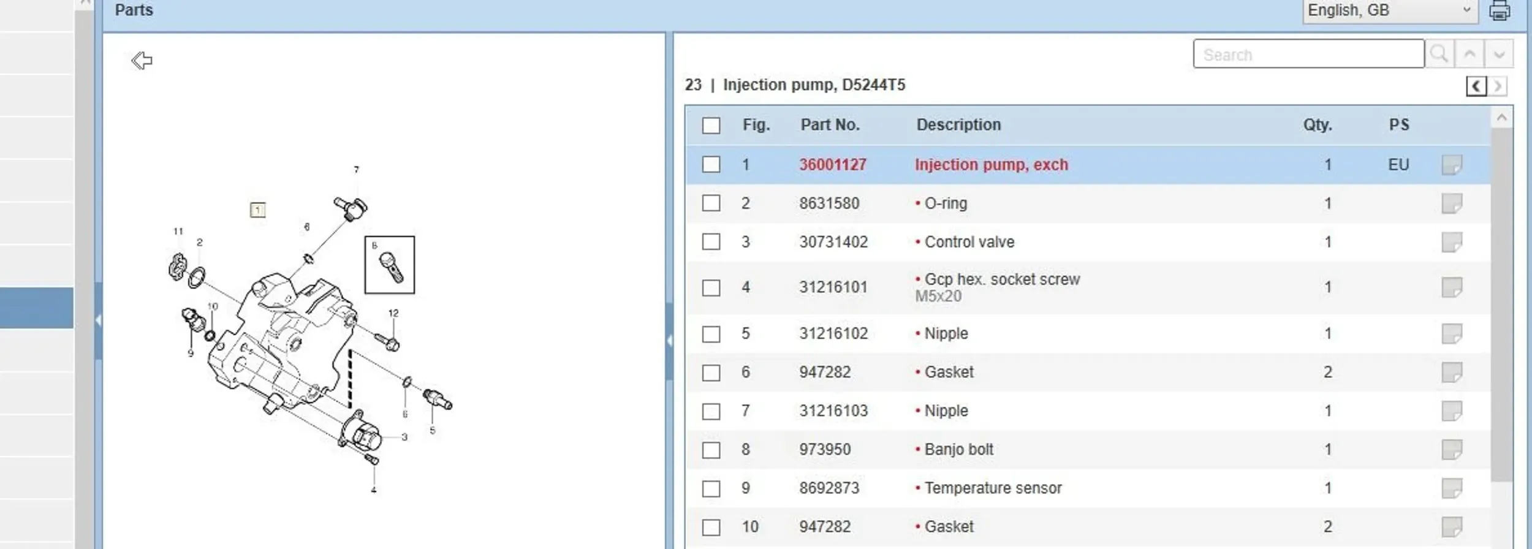Tick the checkbox for O-ring row
The width and height of the screenshot is (1532, 549).
coord(711,203)
